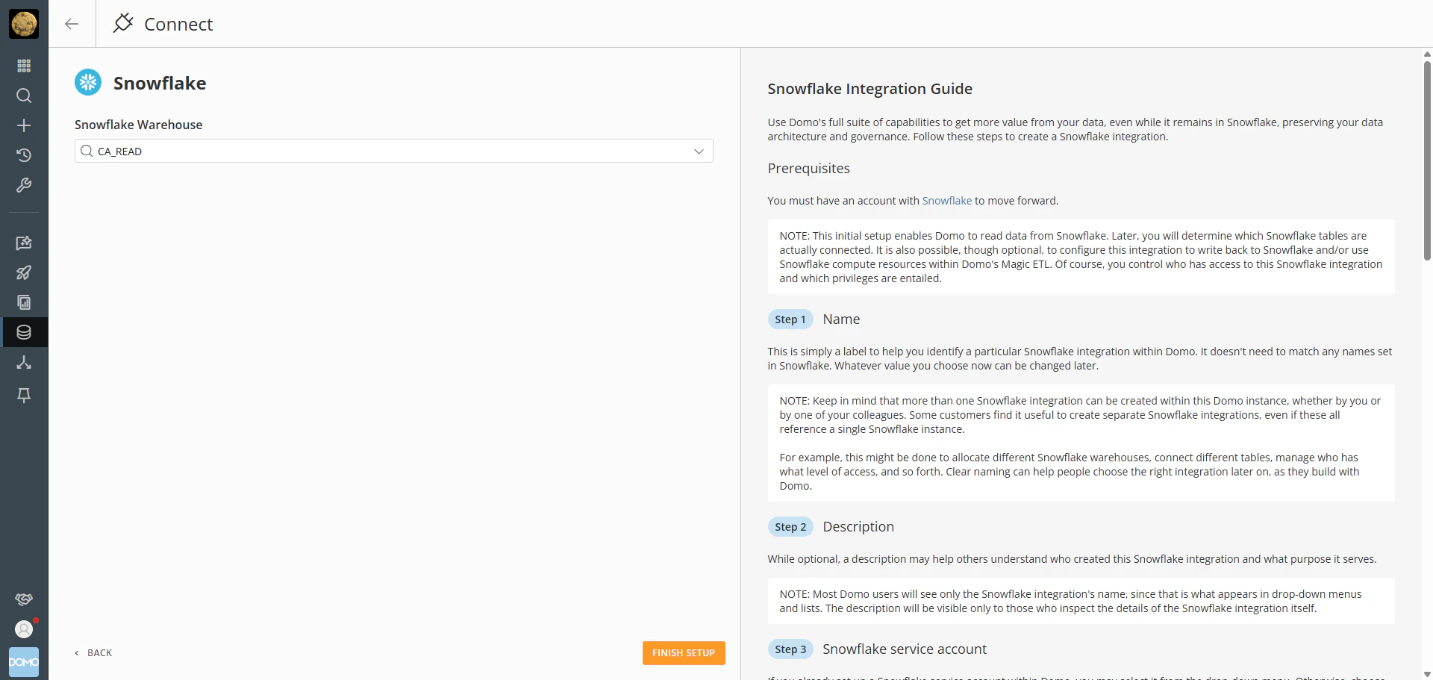1433x680 pixels.
Task: Click the Domo logo at sidebar bottom
Action: [x=24, y=662]
